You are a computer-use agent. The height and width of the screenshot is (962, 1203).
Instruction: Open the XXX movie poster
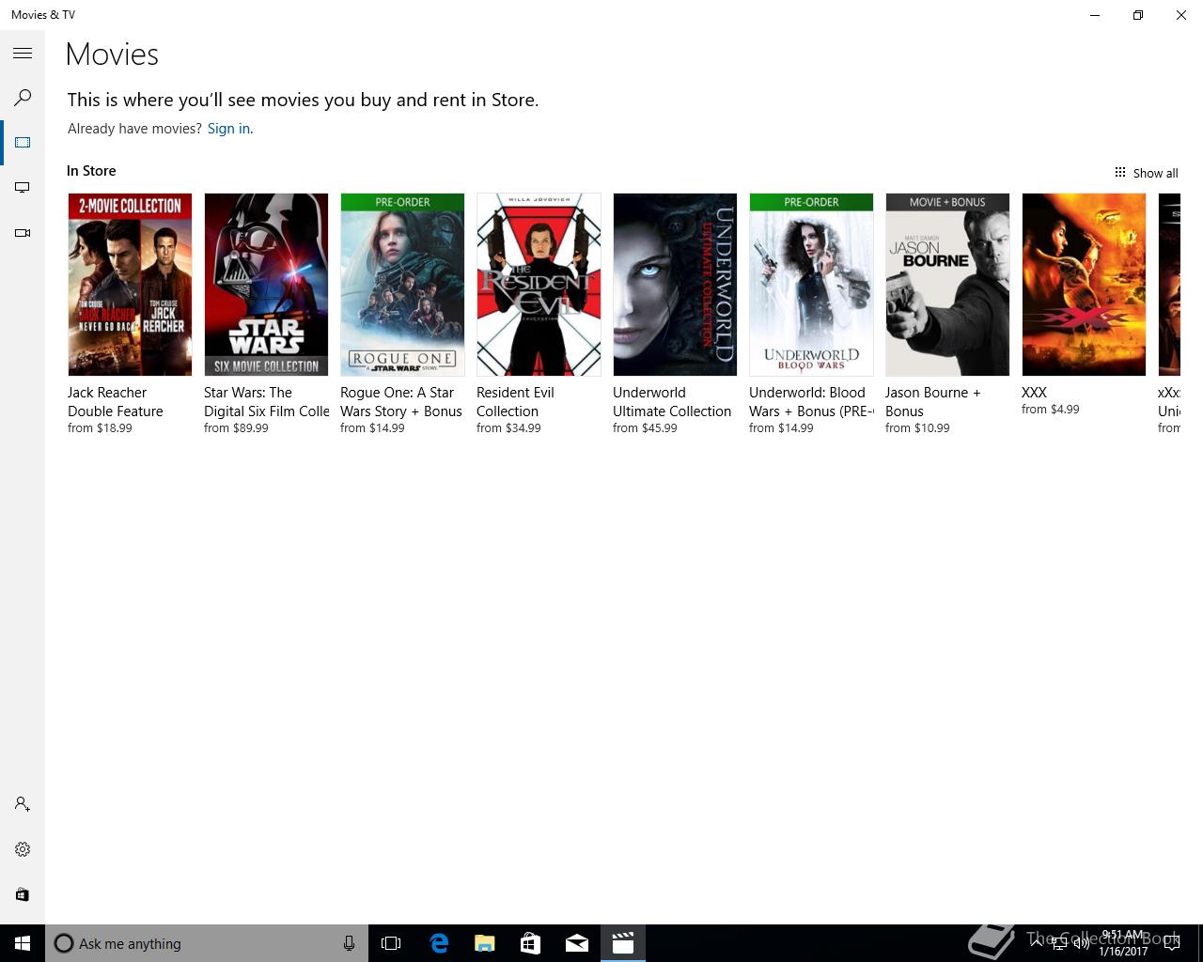[1084, 285]
